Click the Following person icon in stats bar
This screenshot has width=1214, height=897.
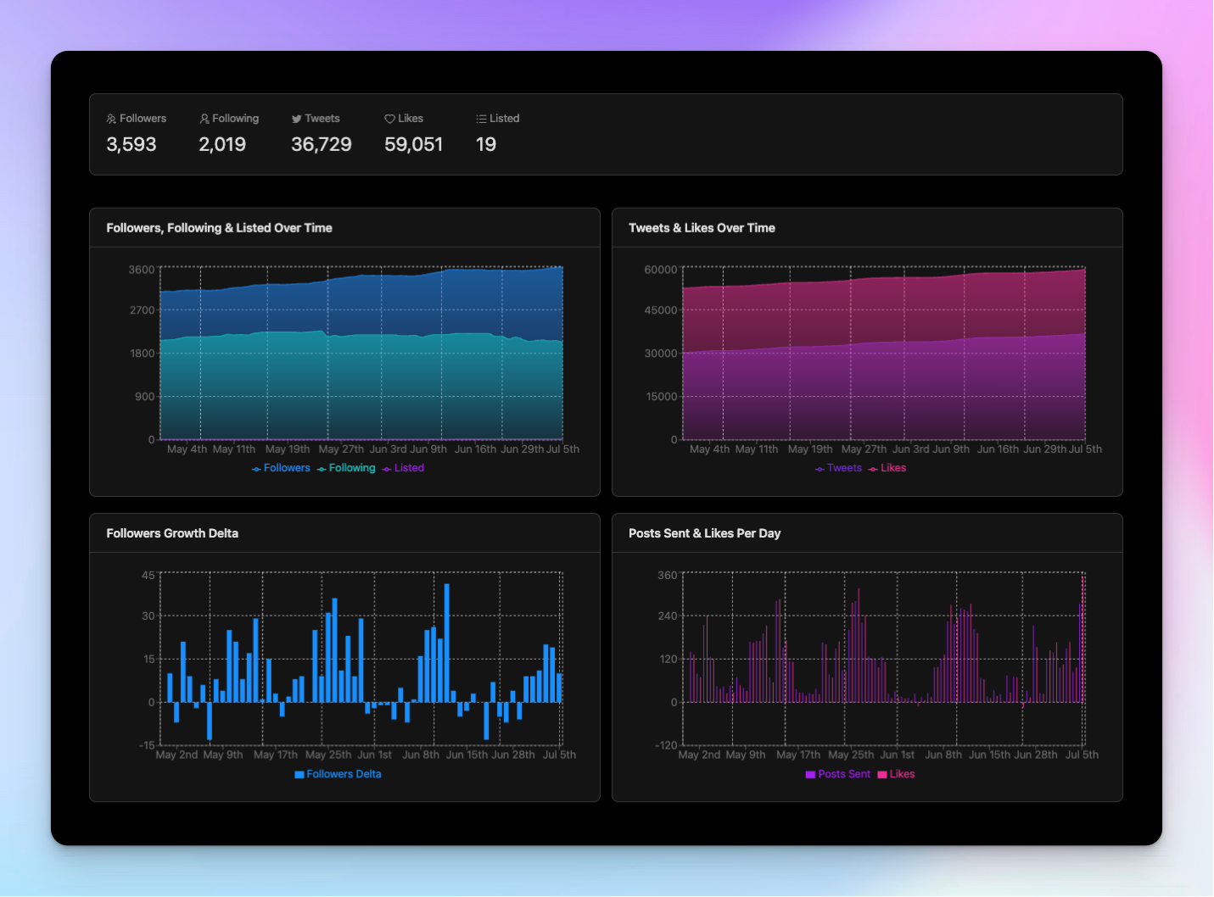coord(204,120)
